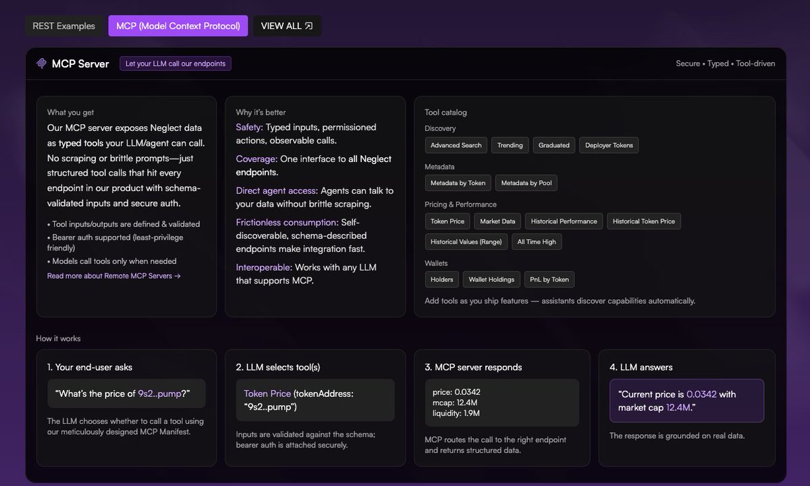Click the 'Why it's better' label
The image size is (810, 486).
(261, 113)
